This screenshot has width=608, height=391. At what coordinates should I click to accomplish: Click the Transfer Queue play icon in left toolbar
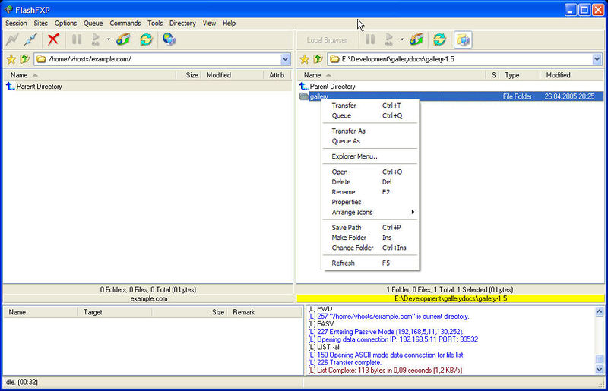(x=96, y=39)
